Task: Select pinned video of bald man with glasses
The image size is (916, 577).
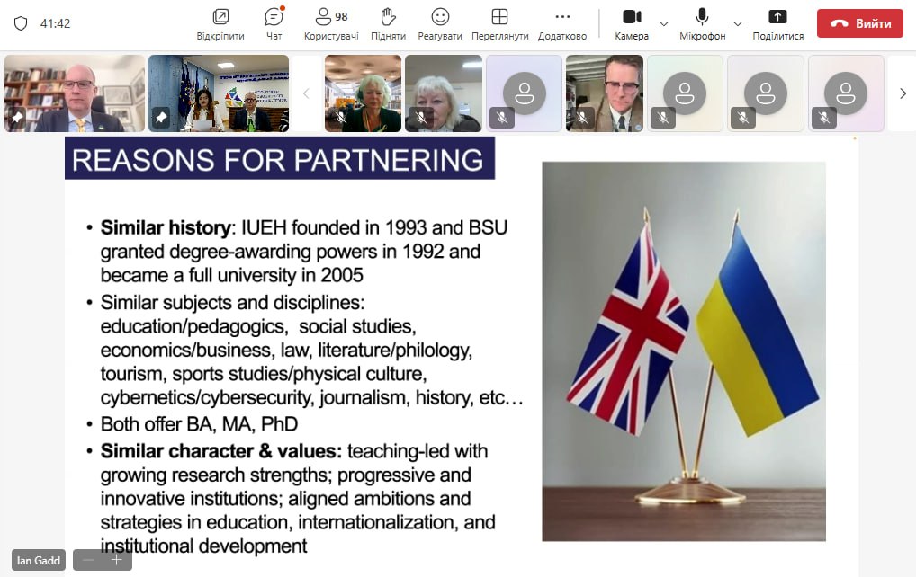Action: [75, 93]
